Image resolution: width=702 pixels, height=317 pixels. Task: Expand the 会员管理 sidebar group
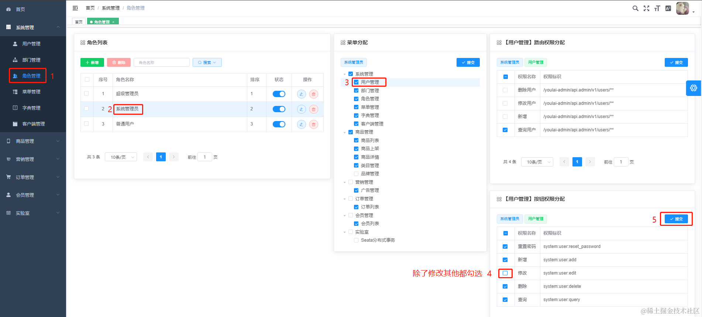(33, 195)
